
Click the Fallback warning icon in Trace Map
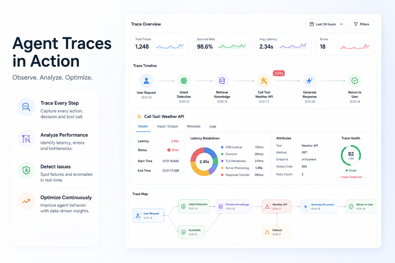(x=267, y=232)
